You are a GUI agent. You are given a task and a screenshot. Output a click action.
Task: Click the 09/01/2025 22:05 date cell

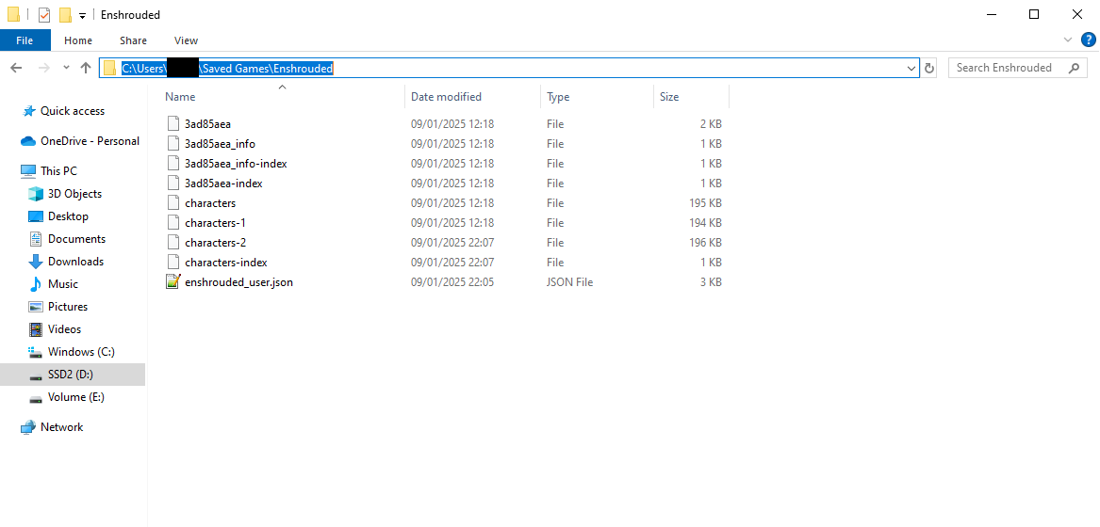452,281
